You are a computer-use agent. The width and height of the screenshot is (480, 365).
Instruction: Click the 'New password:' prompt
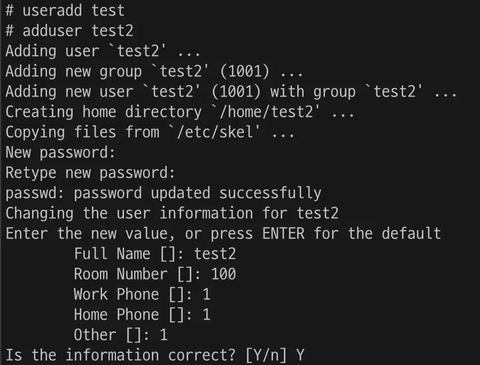click(60, 153)
